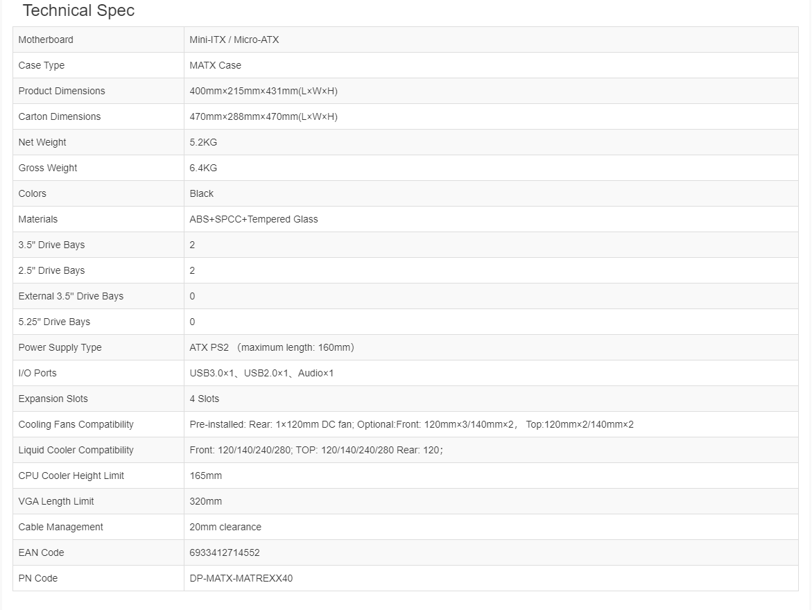Click the EAN Code number 6933412714552
Viewport: 812px width, 610px height.
click(225, 552)
